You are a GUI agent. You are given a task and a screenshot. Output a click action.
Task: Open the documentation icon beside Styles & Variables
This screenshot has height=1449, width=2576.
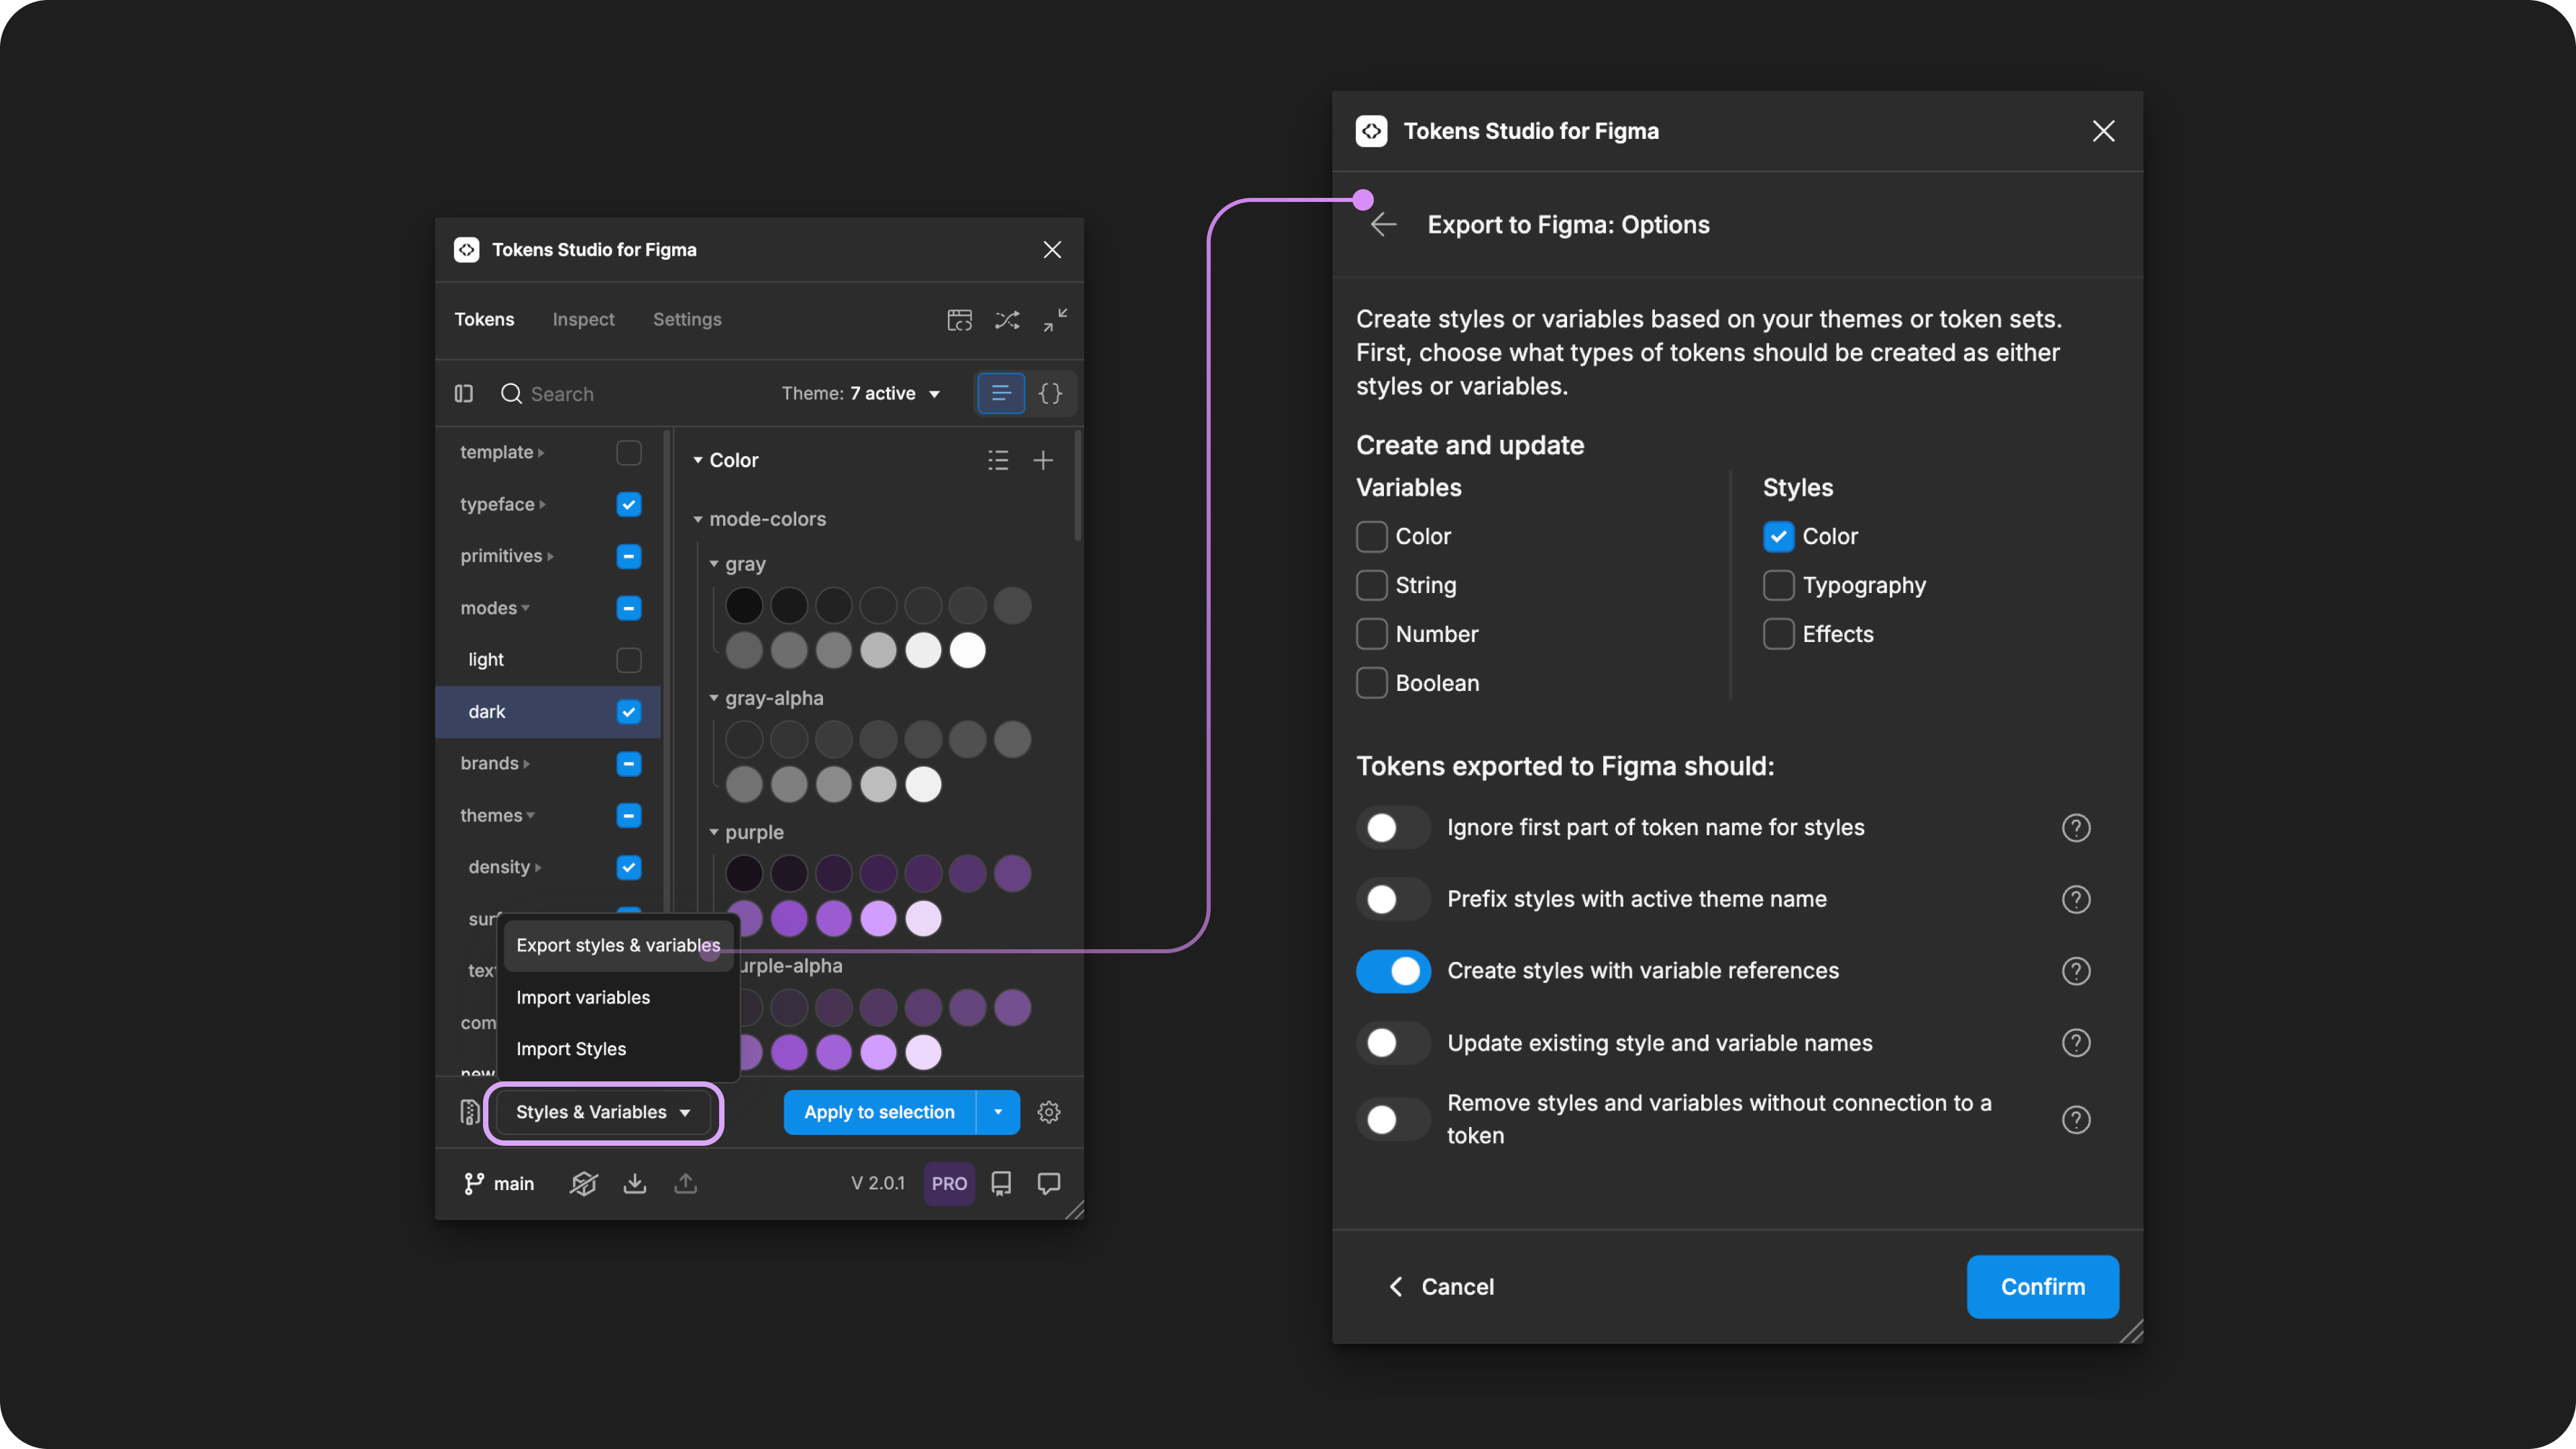(469, 1112)
